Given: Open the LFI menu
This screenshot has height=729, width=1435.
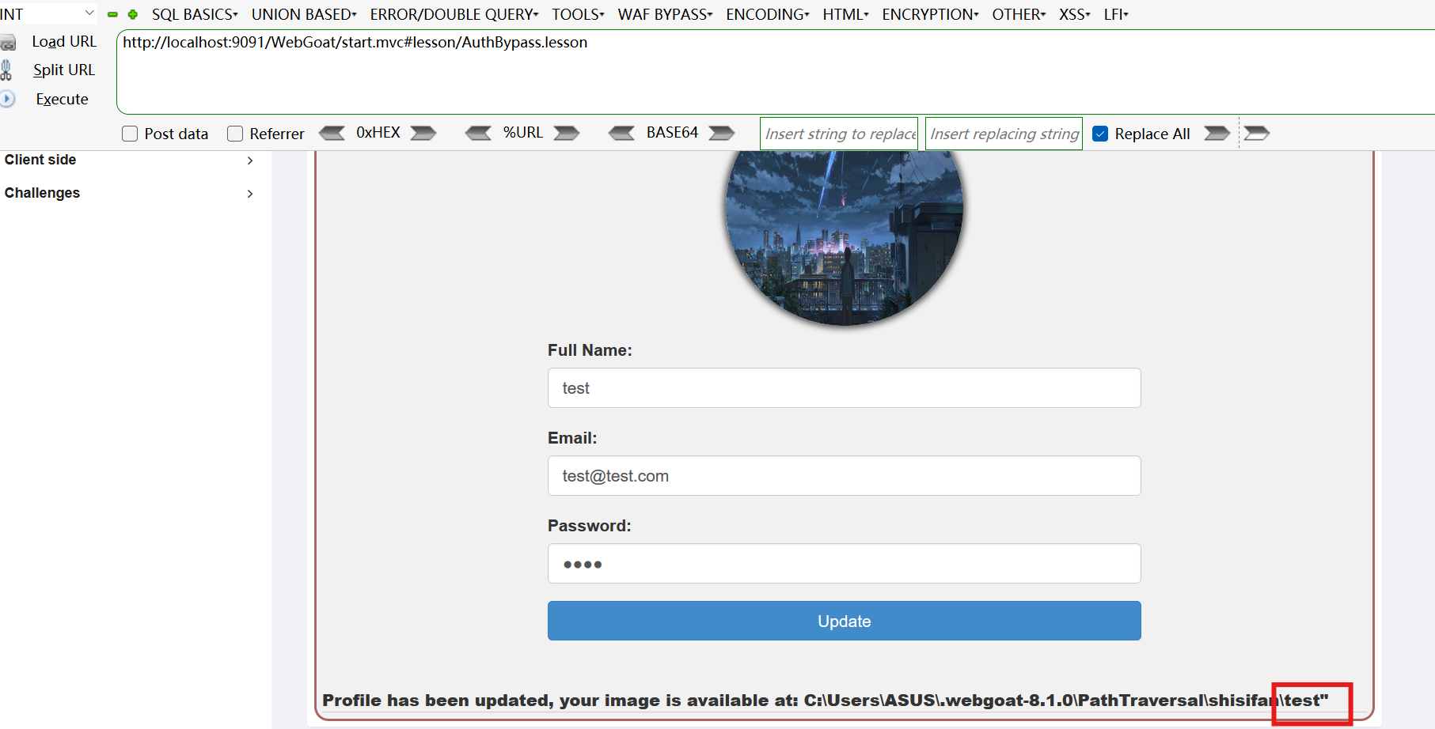Looking at the screenshot, I should (1116, 14).
